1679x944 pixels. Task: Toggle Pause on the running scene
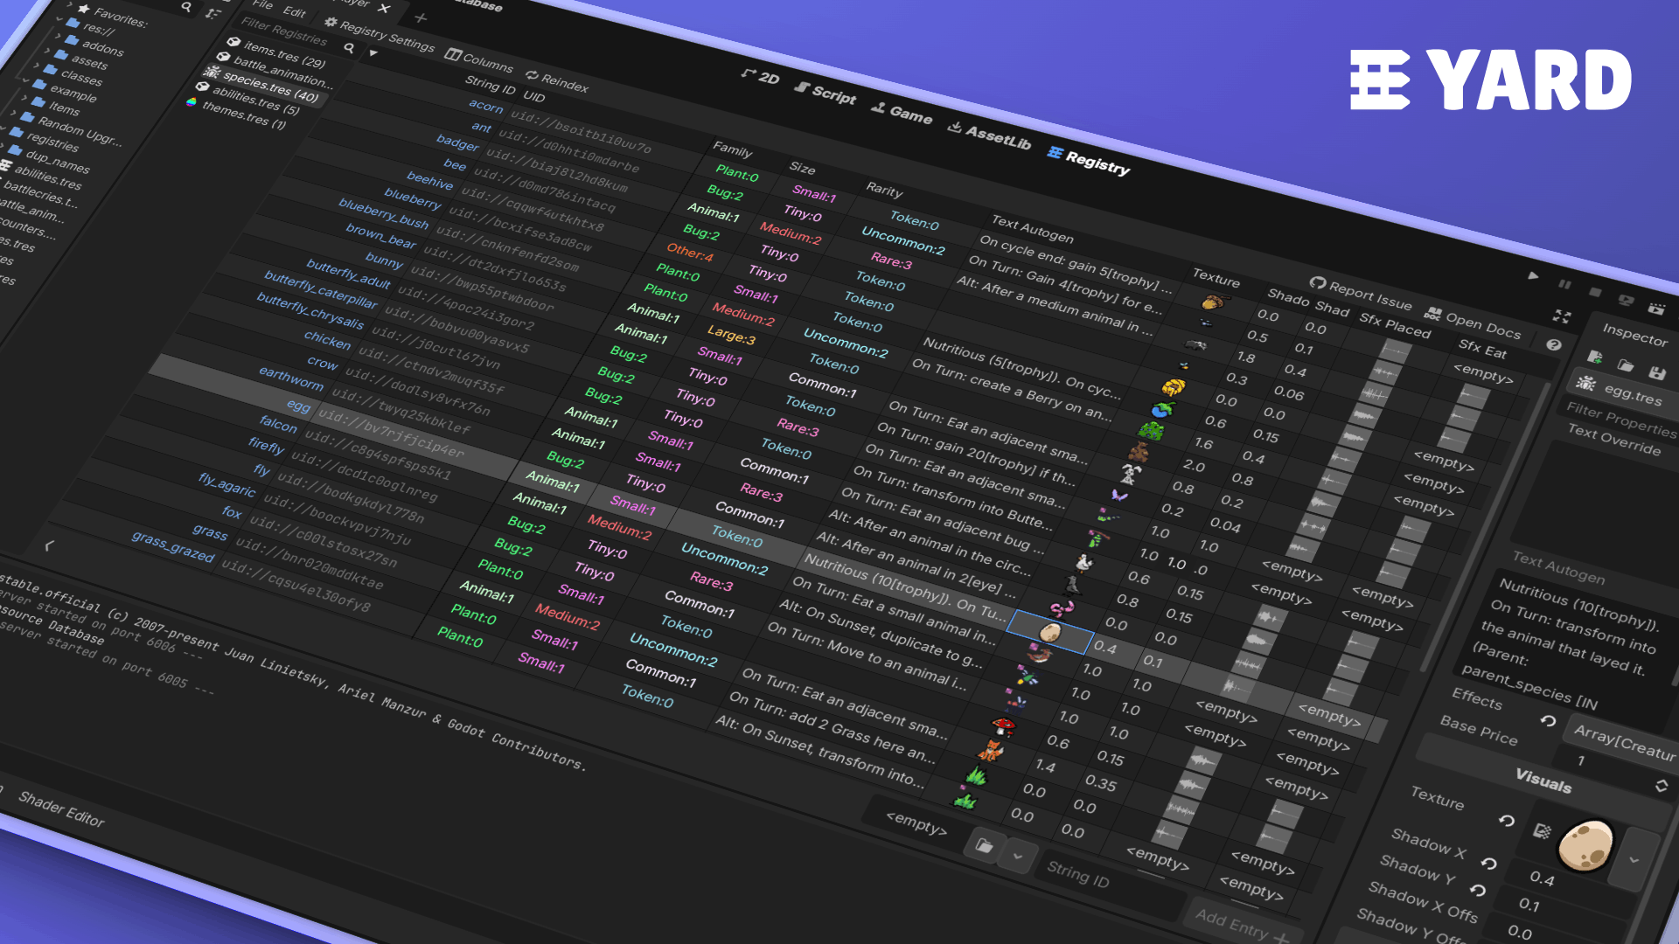(x=1564, y=285)
